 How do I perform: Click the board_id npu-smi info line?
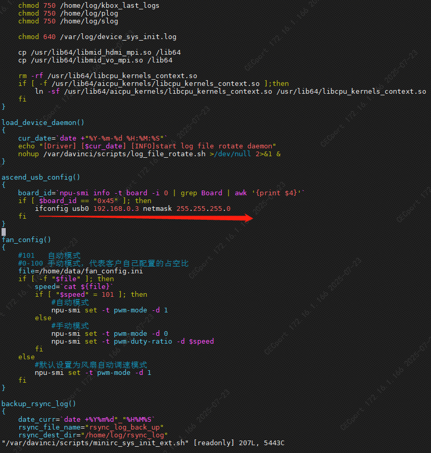point(161,193)
